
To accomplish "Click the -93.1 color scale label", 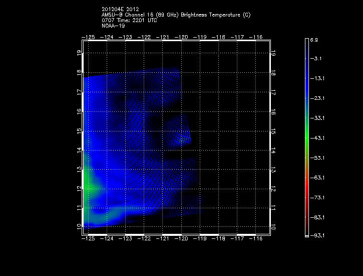I will coord(317,235).
